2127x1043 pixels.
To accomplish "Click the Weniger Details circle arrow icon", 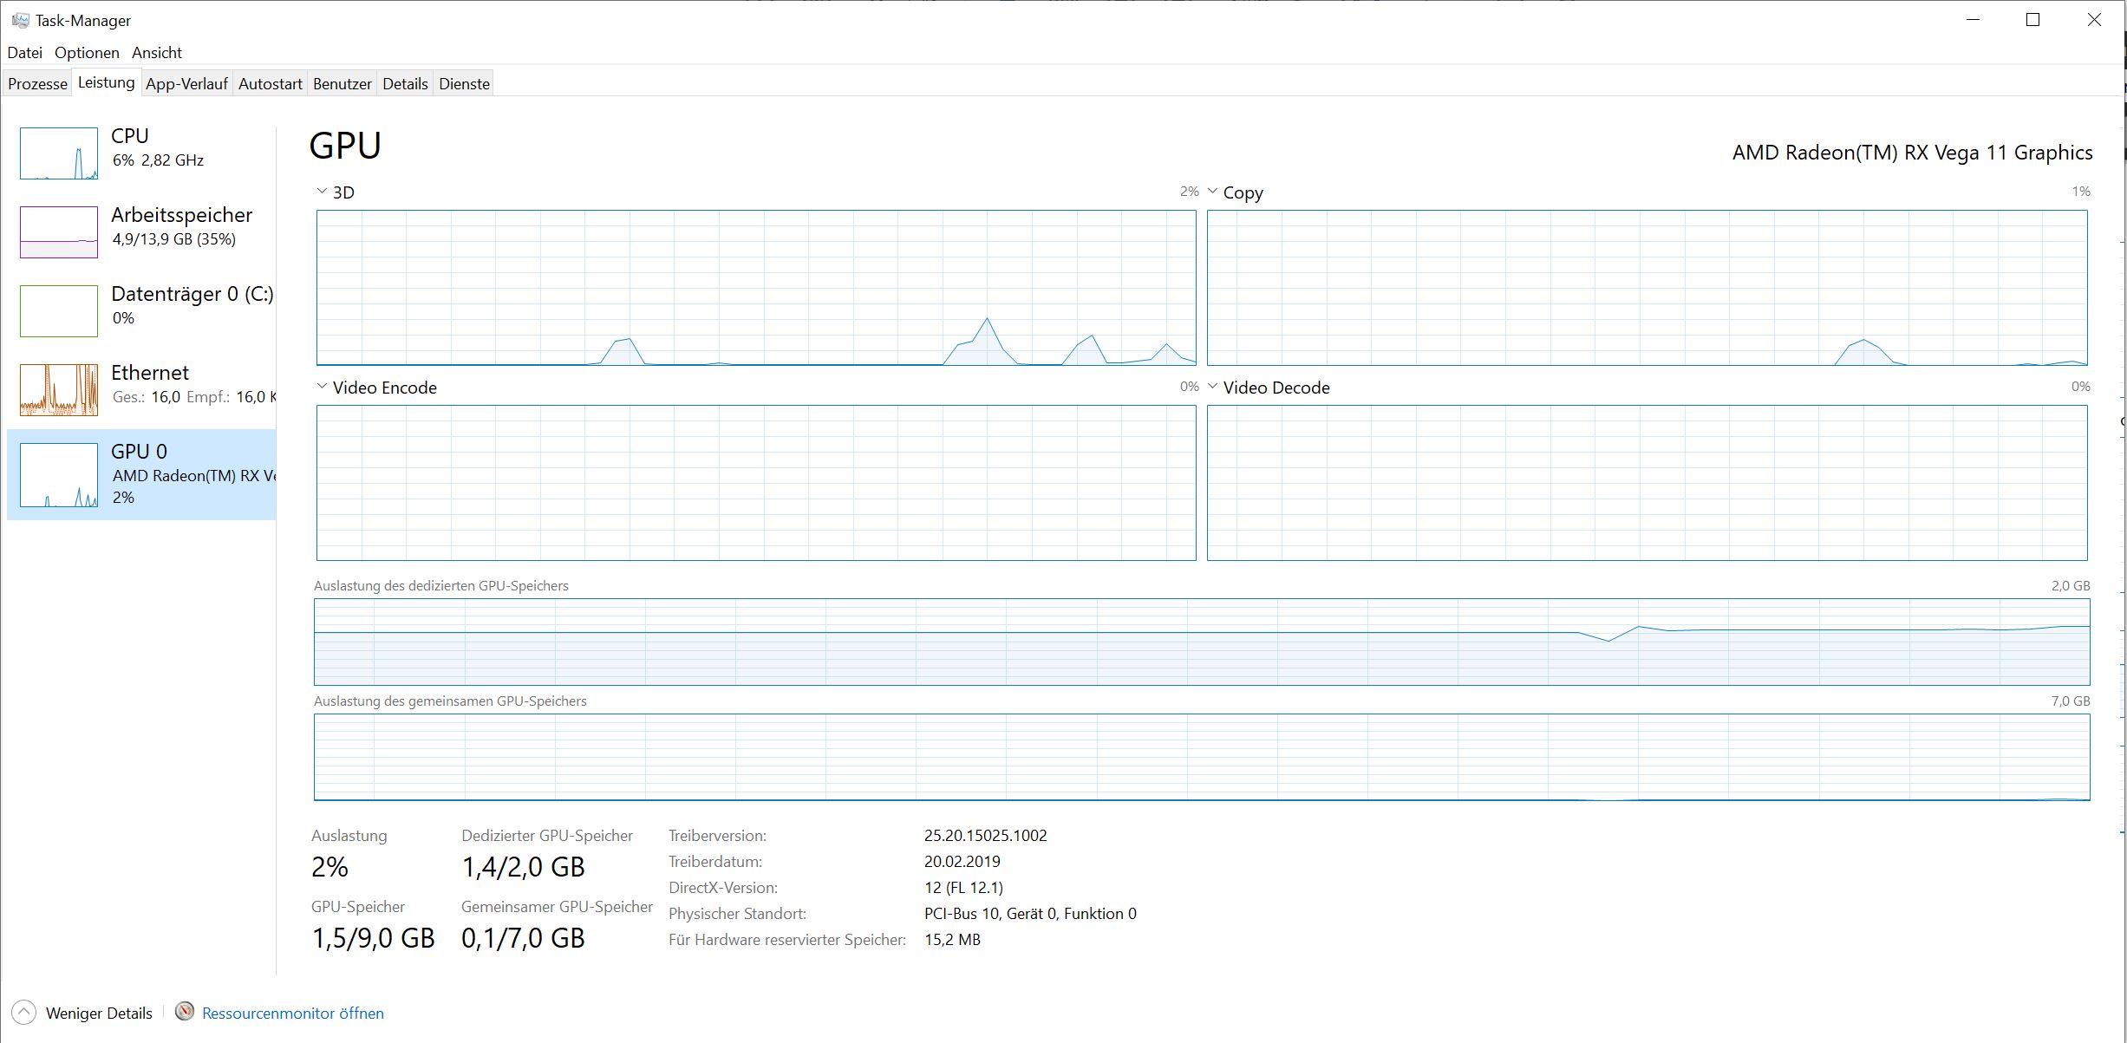I will tap(23, 1012).
